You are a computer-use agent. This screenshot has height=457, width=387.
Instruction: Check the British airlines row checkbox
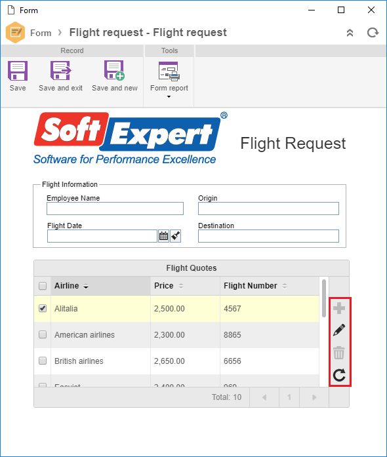[43, 361]
